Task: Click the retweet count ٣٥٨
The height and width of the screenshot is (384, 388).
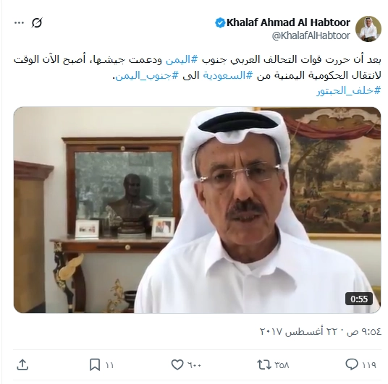Action: click(x=282, y=365)
